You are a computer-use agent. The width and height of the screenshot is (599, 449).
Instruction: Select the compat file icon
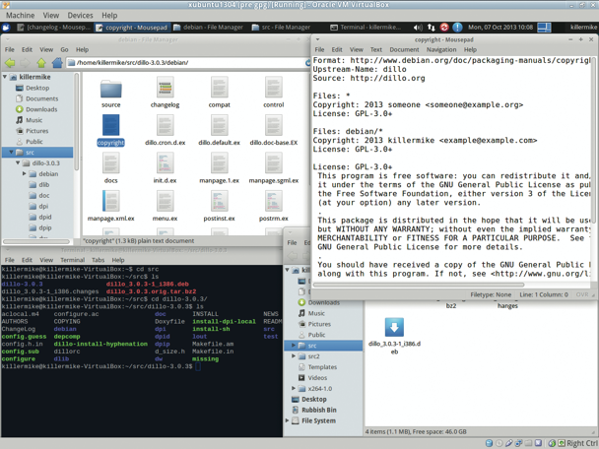coord(220,88)
